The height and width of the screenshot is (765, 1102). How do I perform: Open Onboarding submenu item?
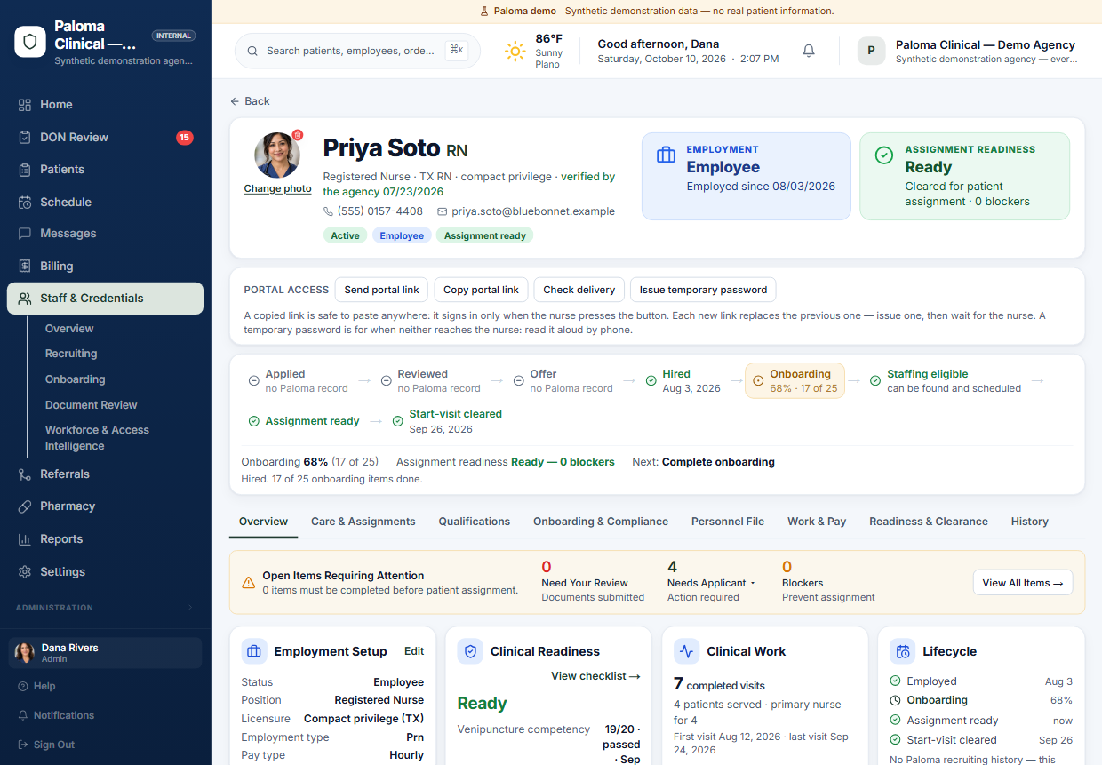76,379
